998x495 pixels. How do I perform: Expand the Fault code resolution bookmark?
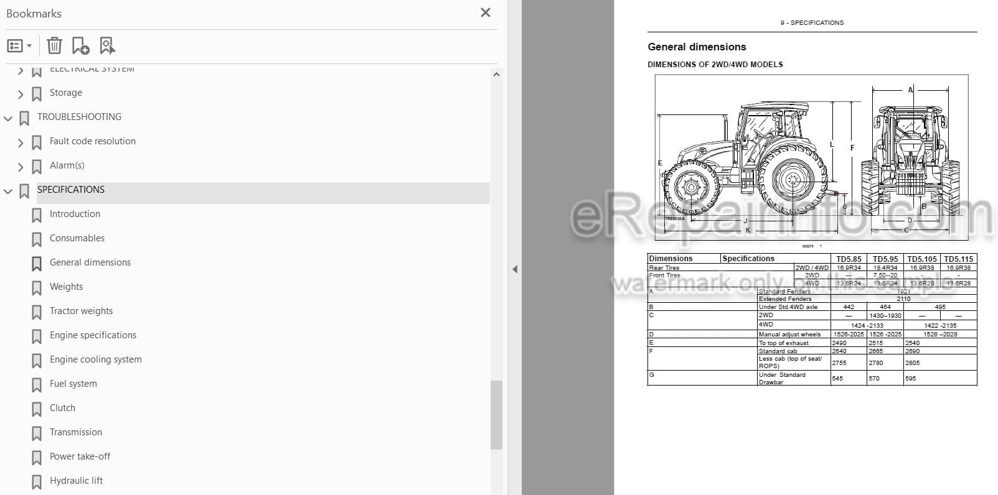pyautogui.click(x=21, y=143)
